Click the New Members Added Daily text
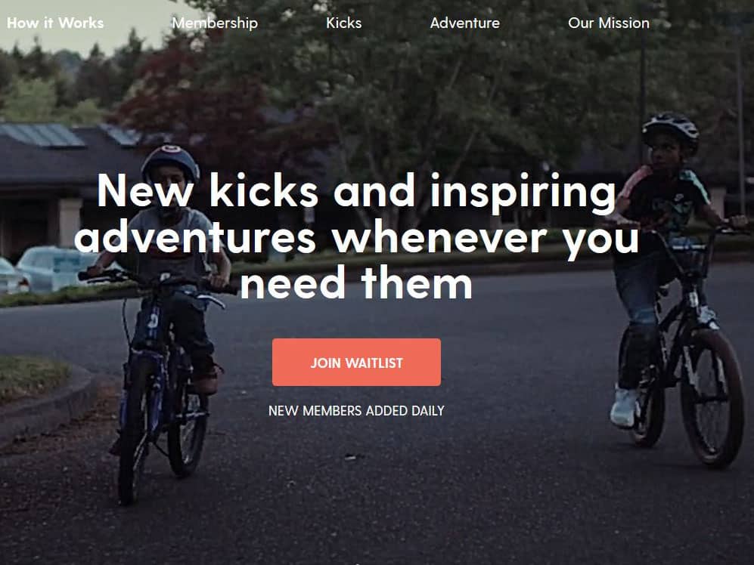The height and width of the screenshot is (565, 754). pyautogui.click(x=356, y=411)
